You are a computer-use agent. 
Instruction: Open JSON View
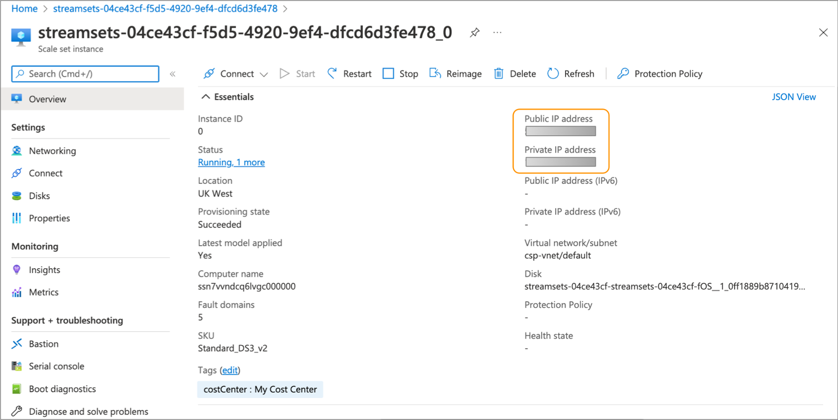[x=794, y=97]
